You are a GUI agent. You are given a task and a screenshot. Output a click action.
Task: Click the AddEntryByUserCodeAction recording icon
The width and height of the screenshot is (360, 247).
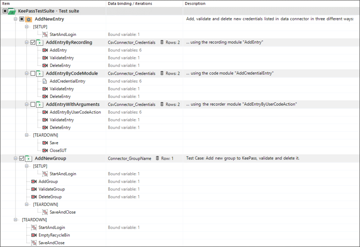(45, 112)
